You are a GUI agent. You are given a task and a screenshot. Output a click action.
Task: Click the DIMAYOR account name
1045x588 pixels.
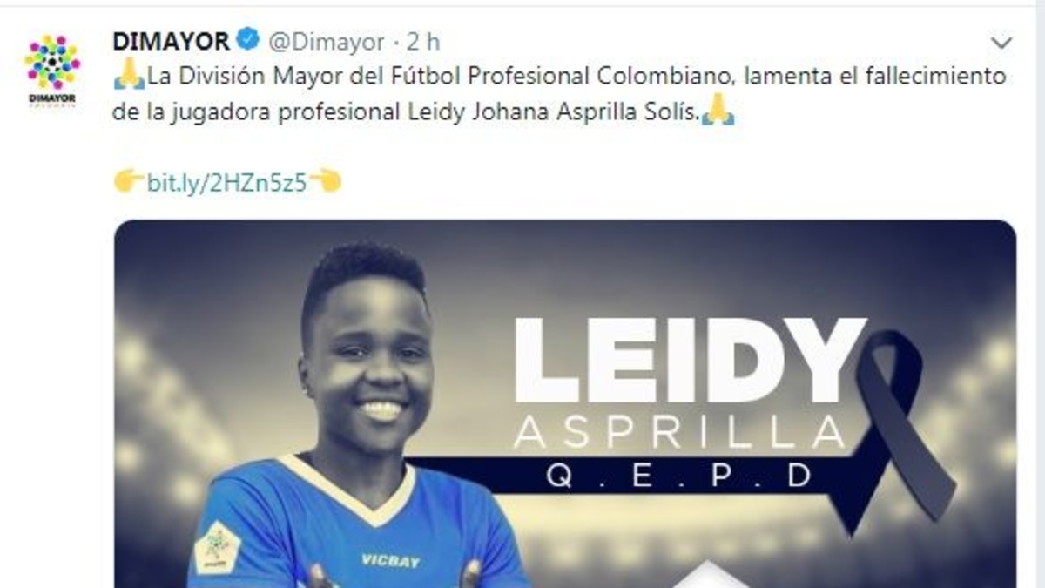point(172,41)
